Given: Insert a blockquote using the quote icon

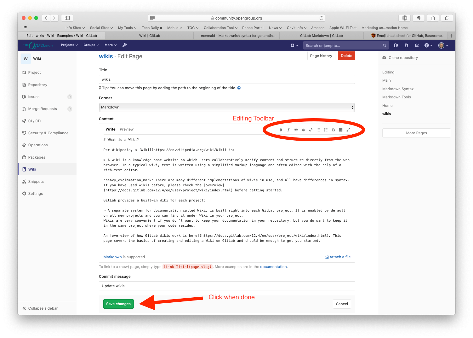Looking at the screenshot, I should (296, 130).
